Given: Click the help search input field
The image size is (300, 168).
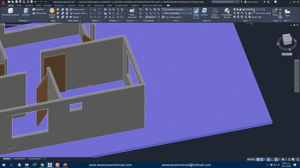Looking at the screenshot, I should coord(225,2).
